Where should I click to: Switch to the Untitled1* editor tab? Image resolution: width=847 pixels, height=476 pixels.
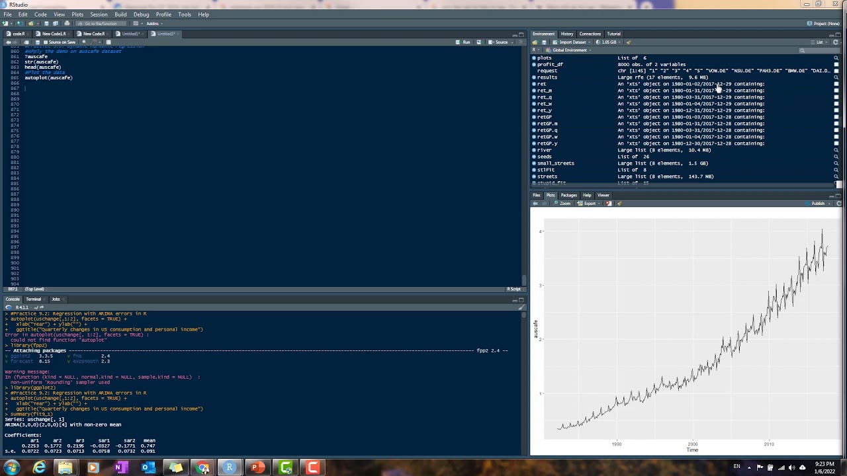click(130, 34)
